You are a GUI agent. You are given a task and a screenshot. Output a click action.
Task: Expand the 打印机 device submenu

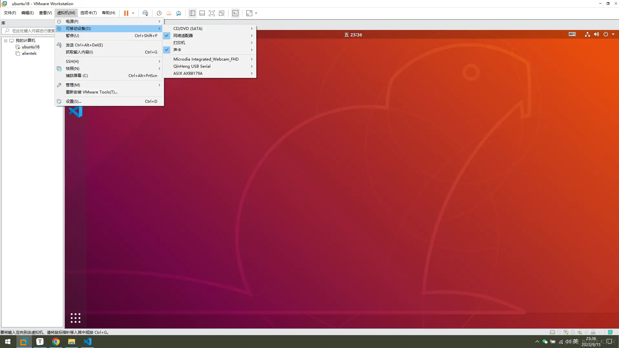pyautogui.click(x=209, y=43)
